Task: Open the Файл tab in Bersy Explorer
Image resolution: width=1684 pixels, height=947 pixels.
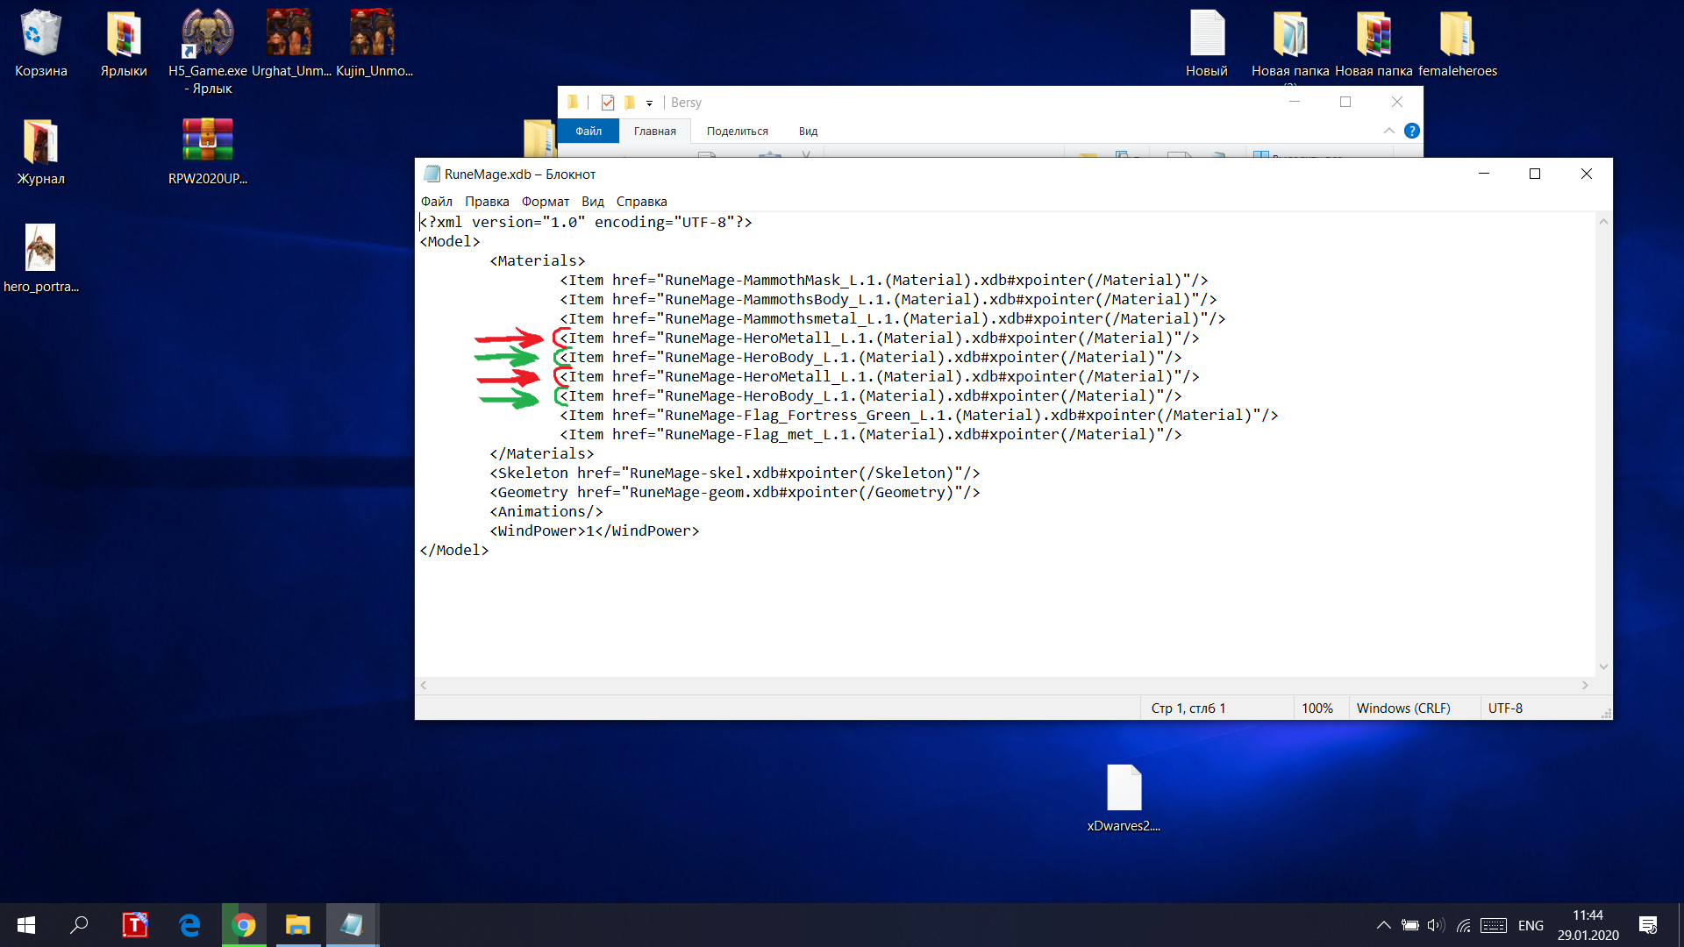Action: [589, 131]
